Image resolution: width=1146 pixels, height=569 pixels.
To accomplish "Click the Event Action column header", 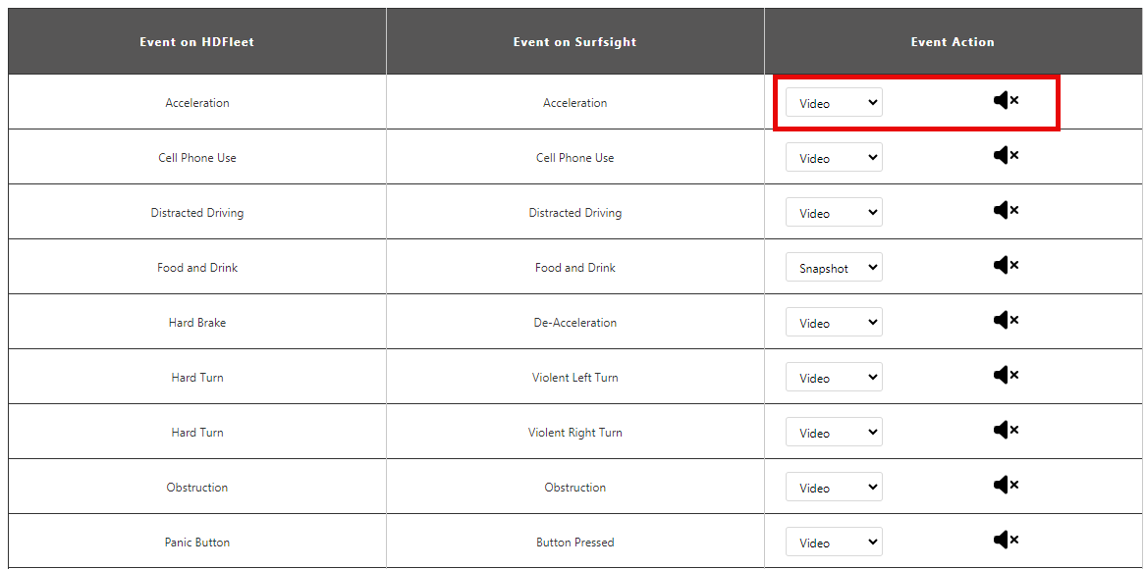I will (x=953, y=41).
